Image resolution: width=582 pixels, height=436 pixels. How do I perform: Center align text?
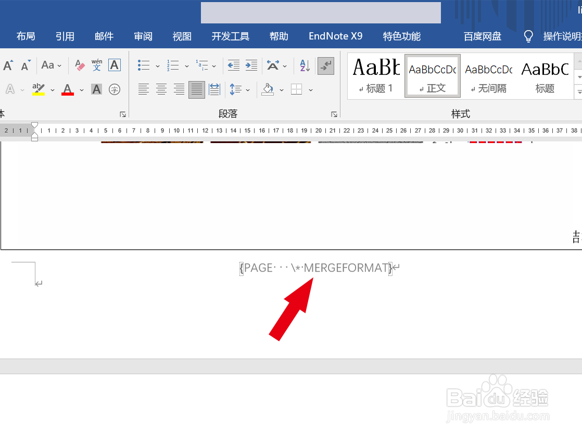161,89
